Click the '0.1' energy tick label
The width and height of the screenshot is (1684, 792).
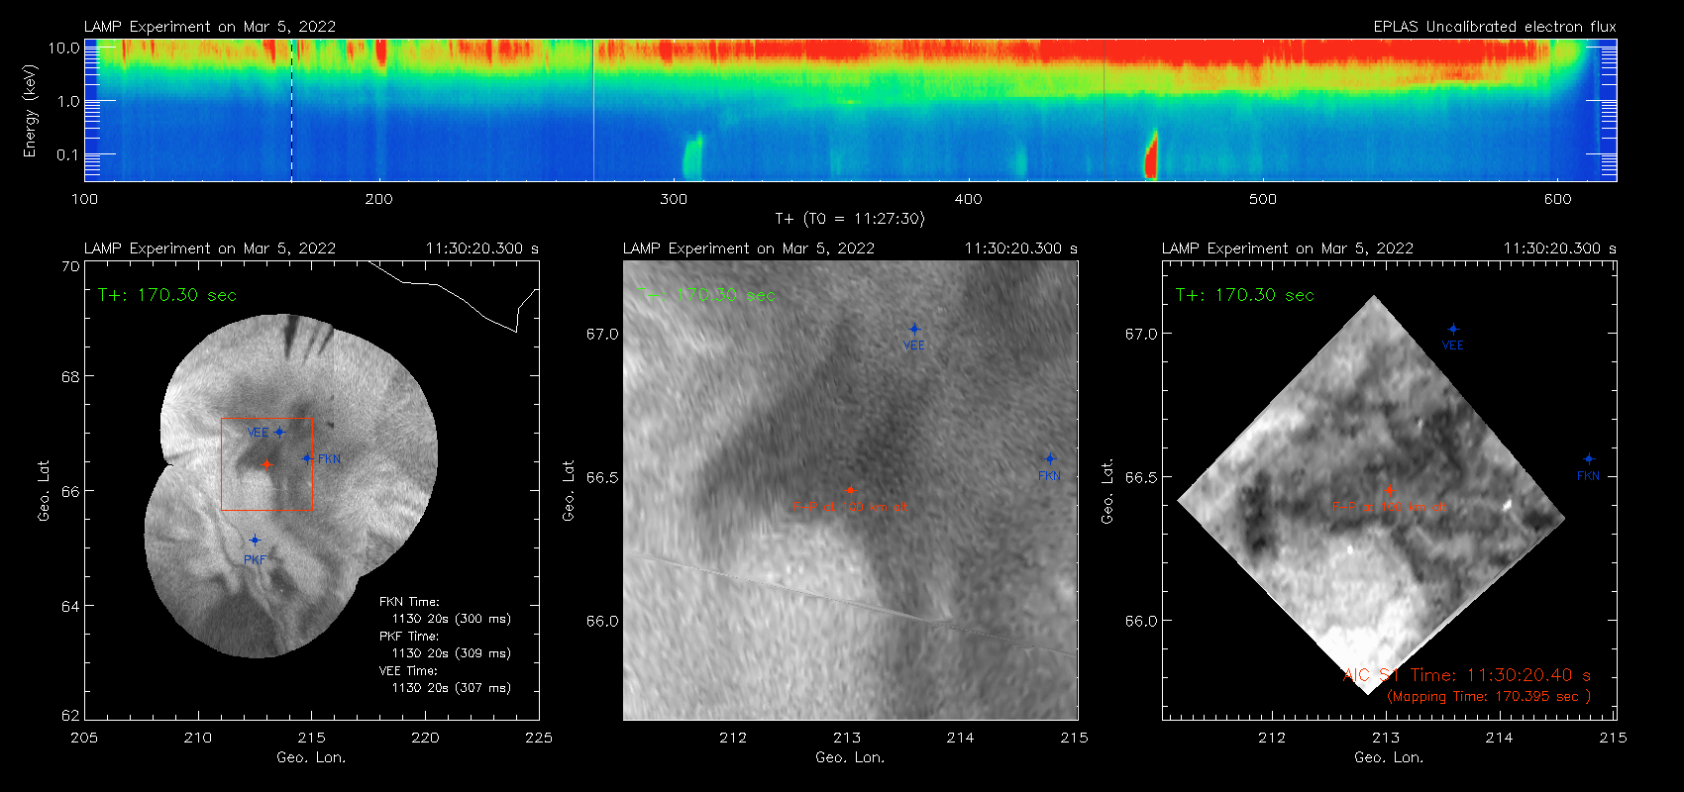tap(68, 154)
